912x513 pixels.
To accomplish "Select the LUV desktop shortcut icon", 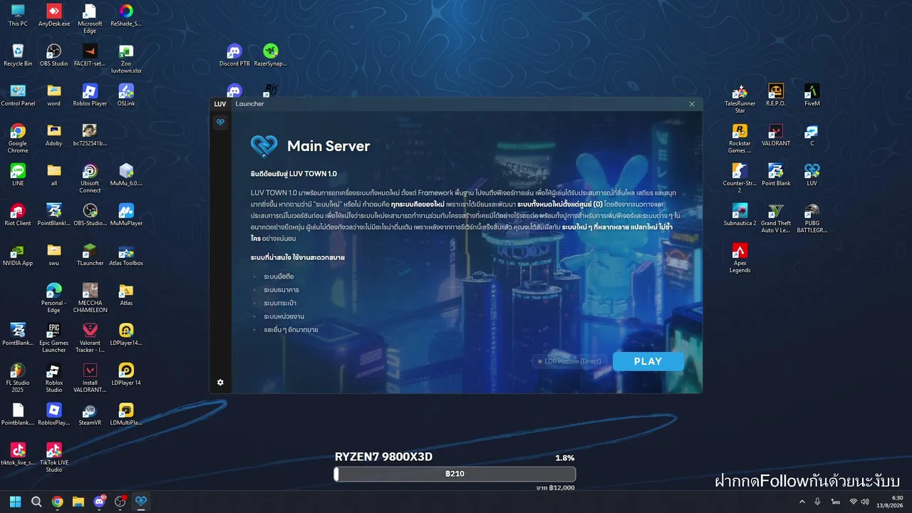I will point(812,175).
